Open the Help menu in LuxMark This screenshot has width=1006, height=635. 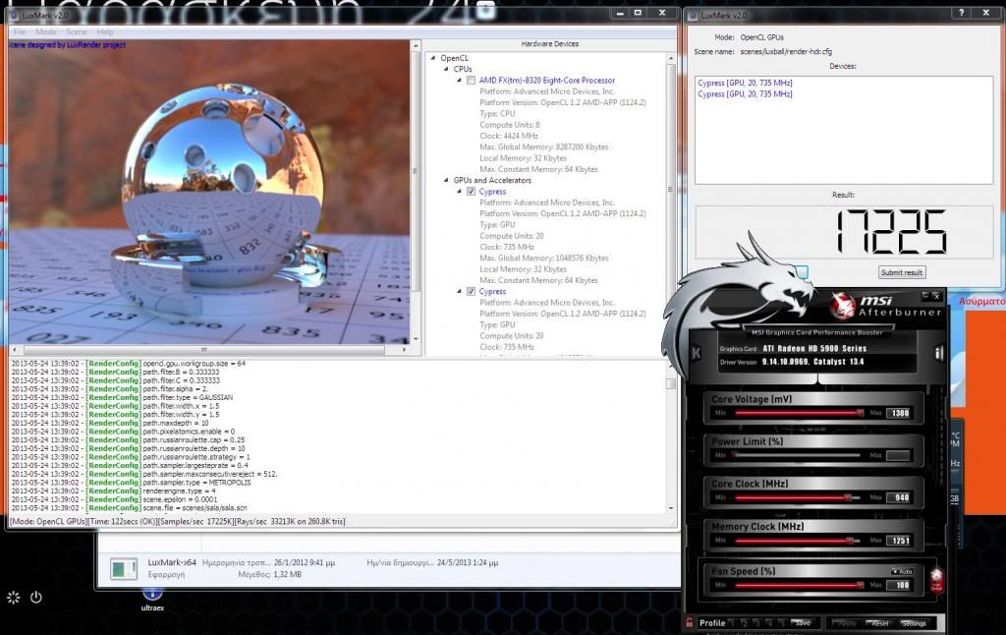click(x=104, y=31)
